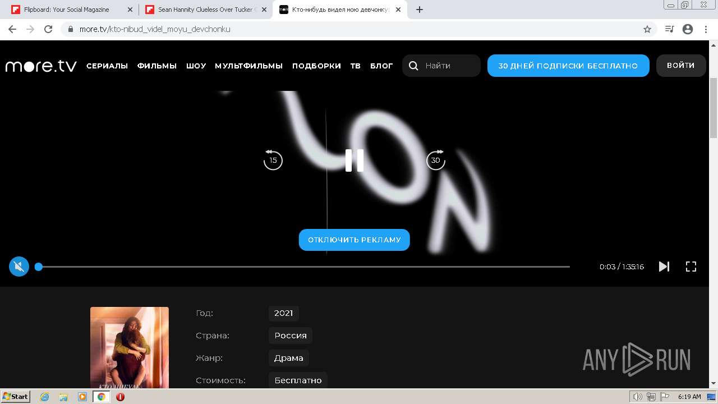View site info lock icon
The height and width of the screenshot is (404, 718).
point(71,29)
